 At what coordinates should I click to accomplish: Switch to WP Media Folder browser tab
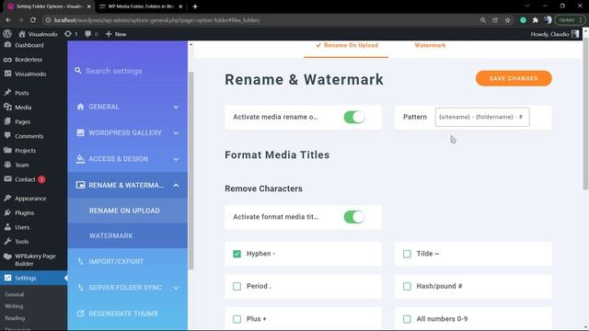coord(141,6)
